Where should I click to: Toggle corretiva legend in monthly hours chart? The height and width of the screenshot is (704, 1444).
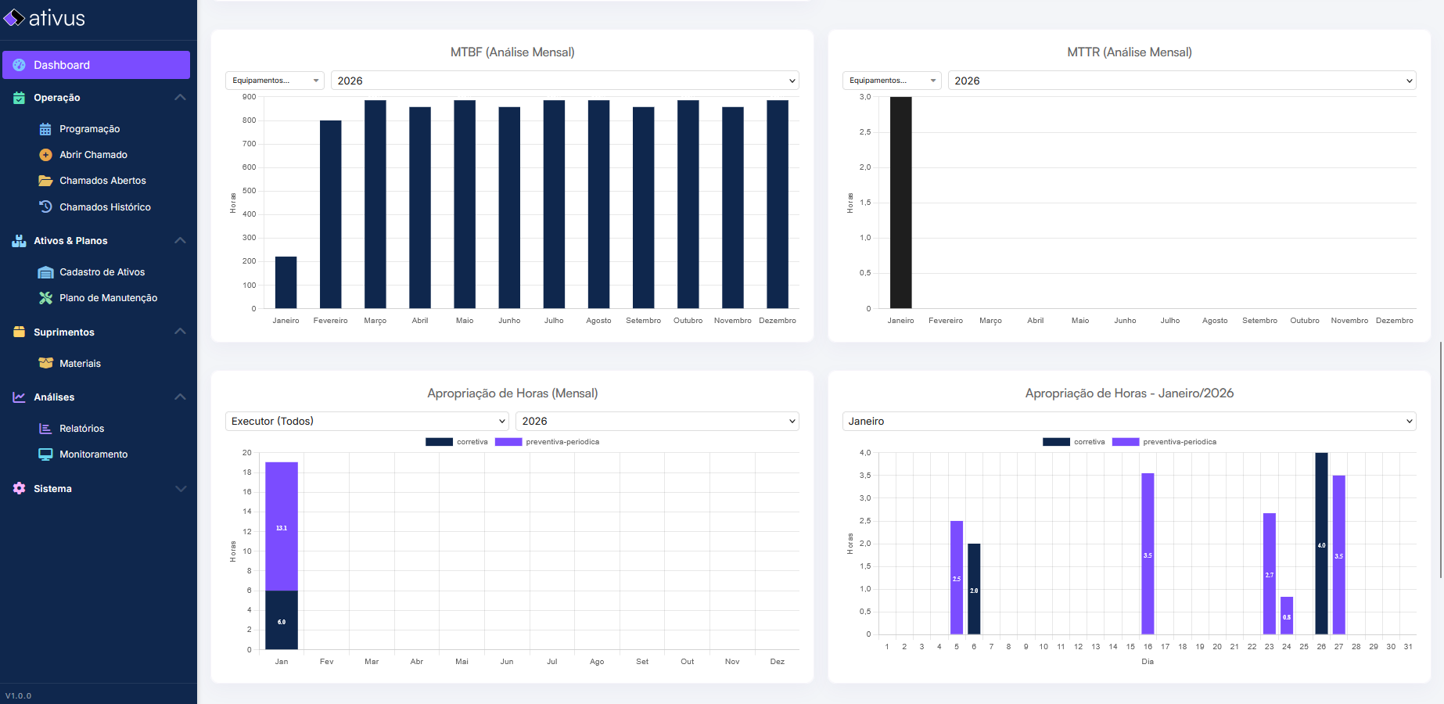[x=457, y=442]
